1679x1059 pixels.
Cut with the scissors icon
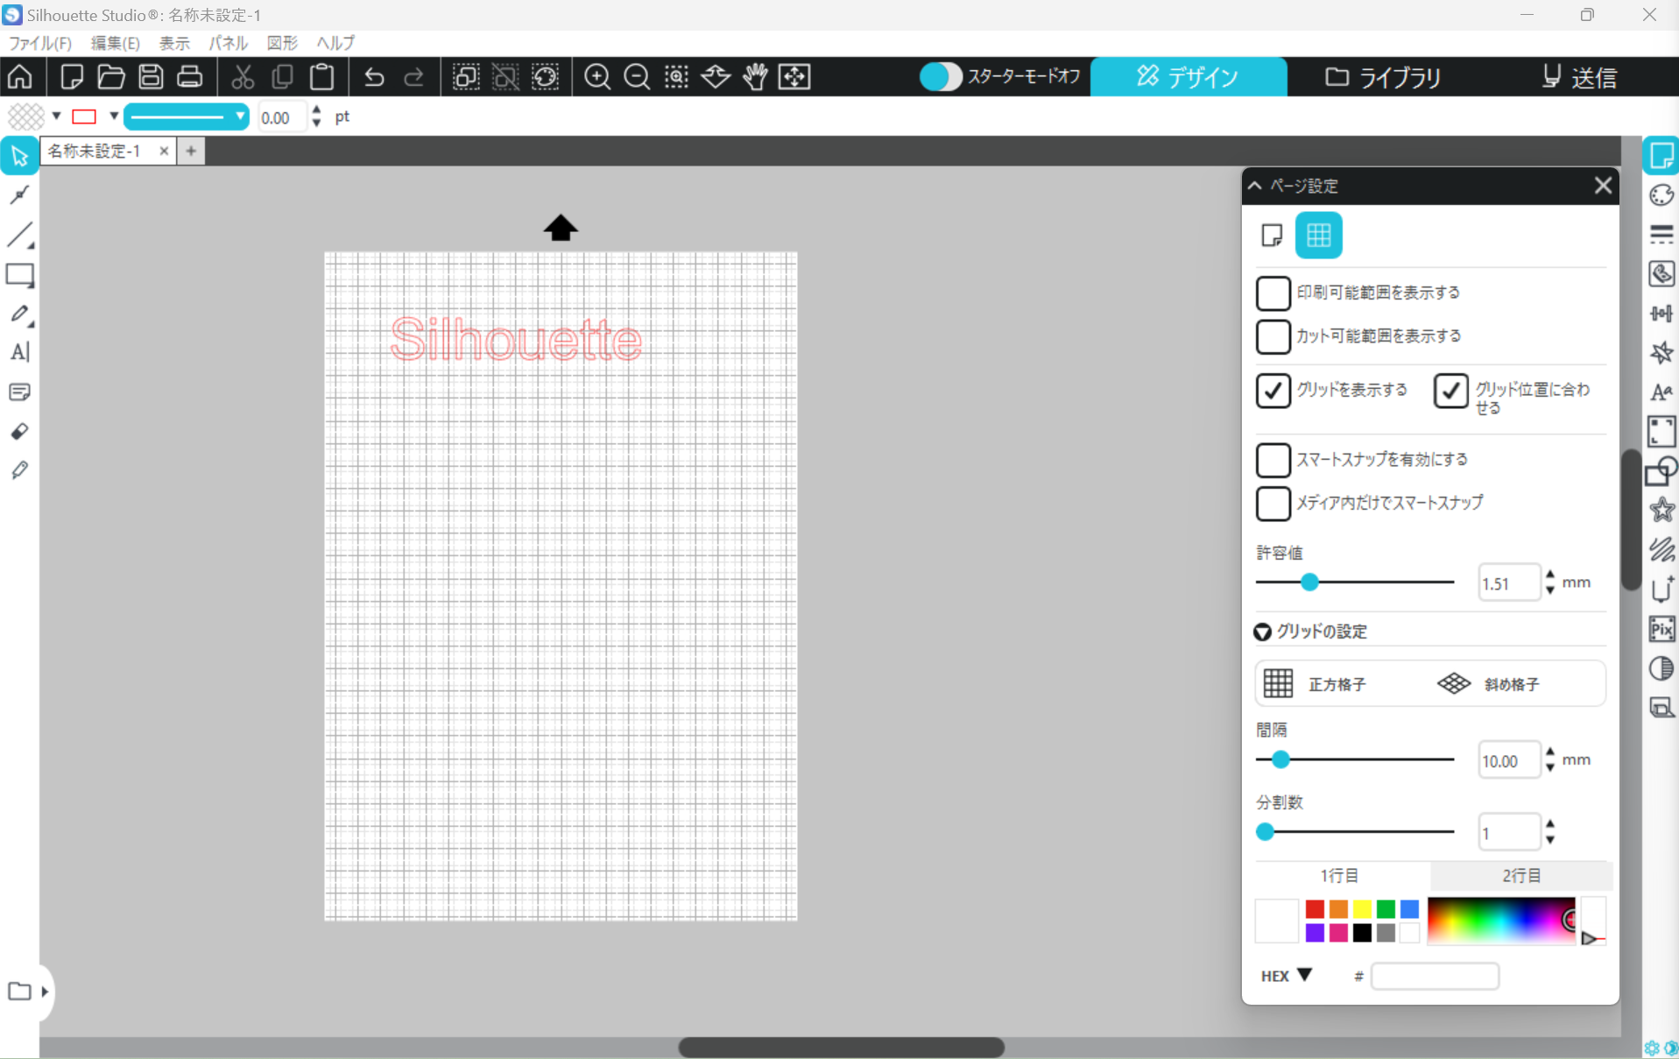click(x=243, y=77)
